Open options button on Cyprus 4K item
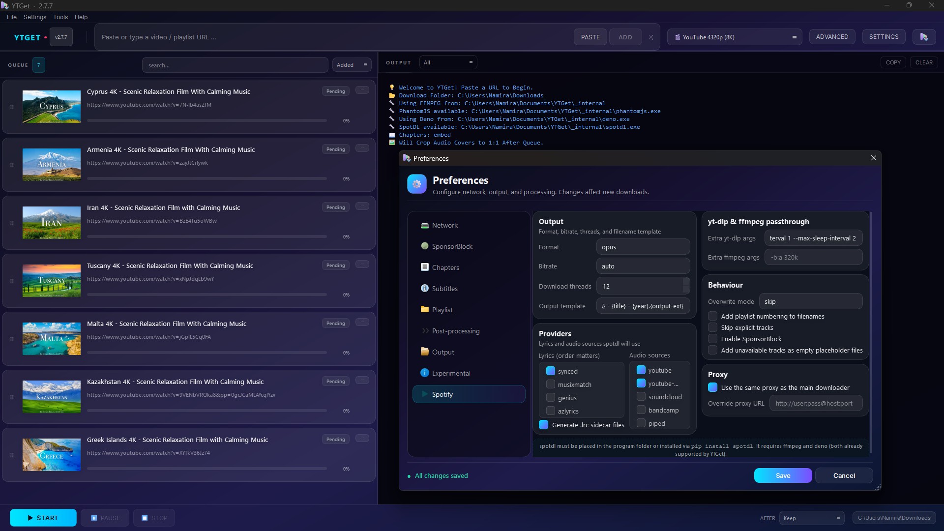The width and height of the screenshot is (944, 531). click(x=362, y=90)
